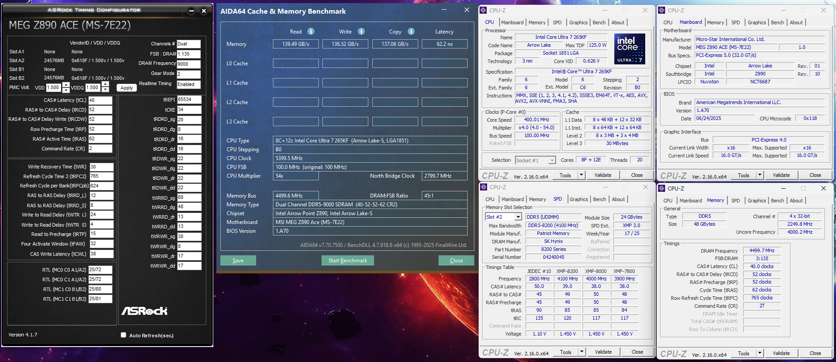The image size is (836, 362).
Task: Increase VDD voltage with the up arrow
Action: click(66, 85)
